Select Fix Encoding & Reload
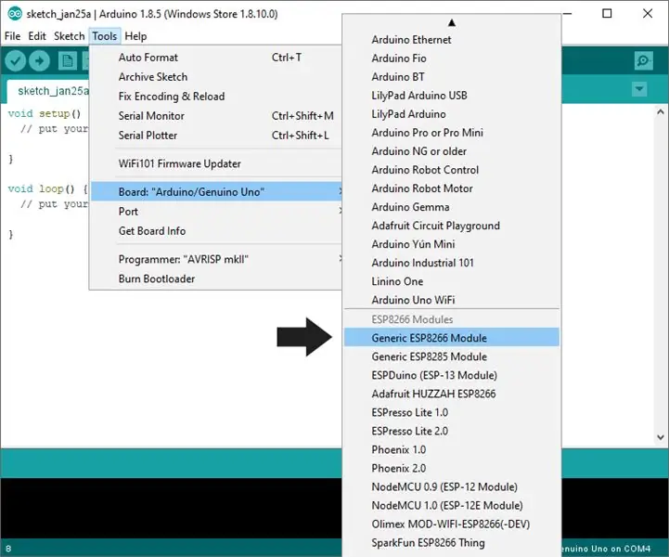The width and height of the screenshot is (669, 557). tap(216, 97)
